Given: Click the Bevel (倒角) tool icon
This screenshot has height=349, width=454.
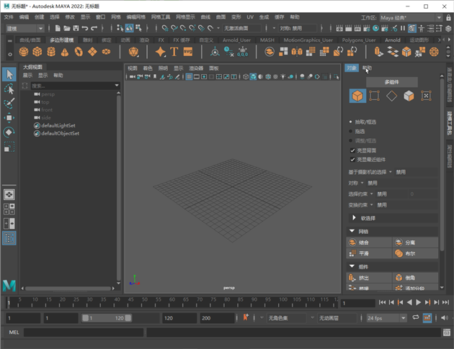Looking at the screenshot, I should (x=399, y=278).
